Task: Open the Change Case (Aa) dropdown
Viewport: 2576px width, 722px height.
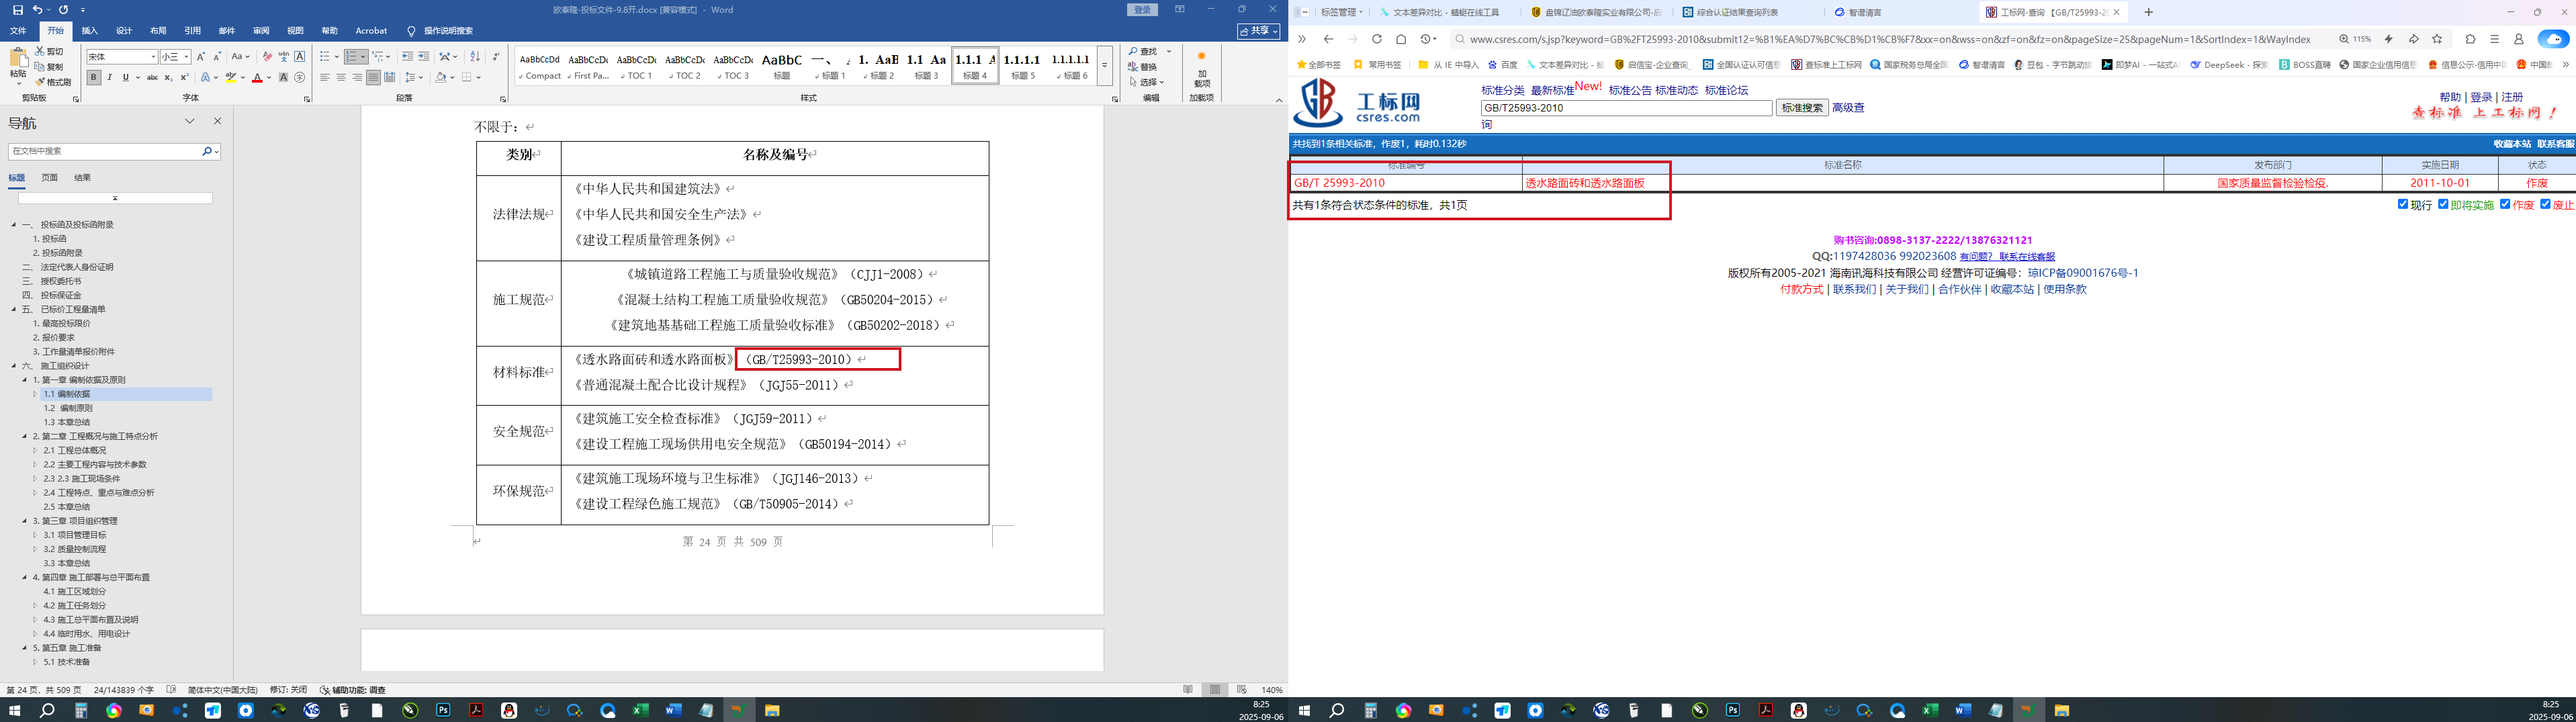Action: (x=240, y=57)
